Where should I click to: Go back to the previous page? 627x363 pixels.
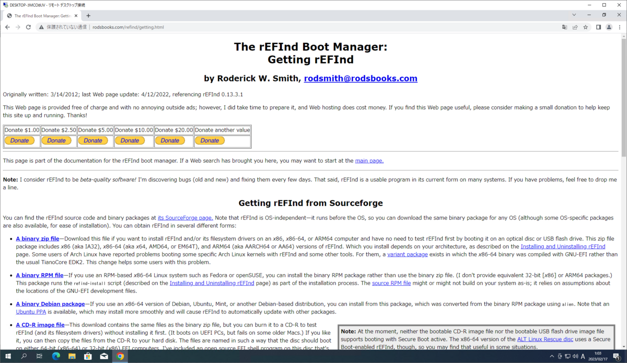point(7,27)
